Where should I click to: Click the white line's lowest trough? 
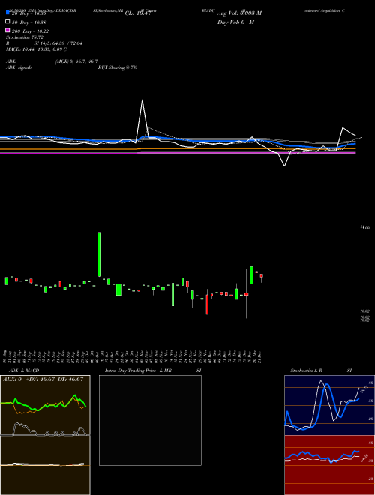(x=284, y=166)
